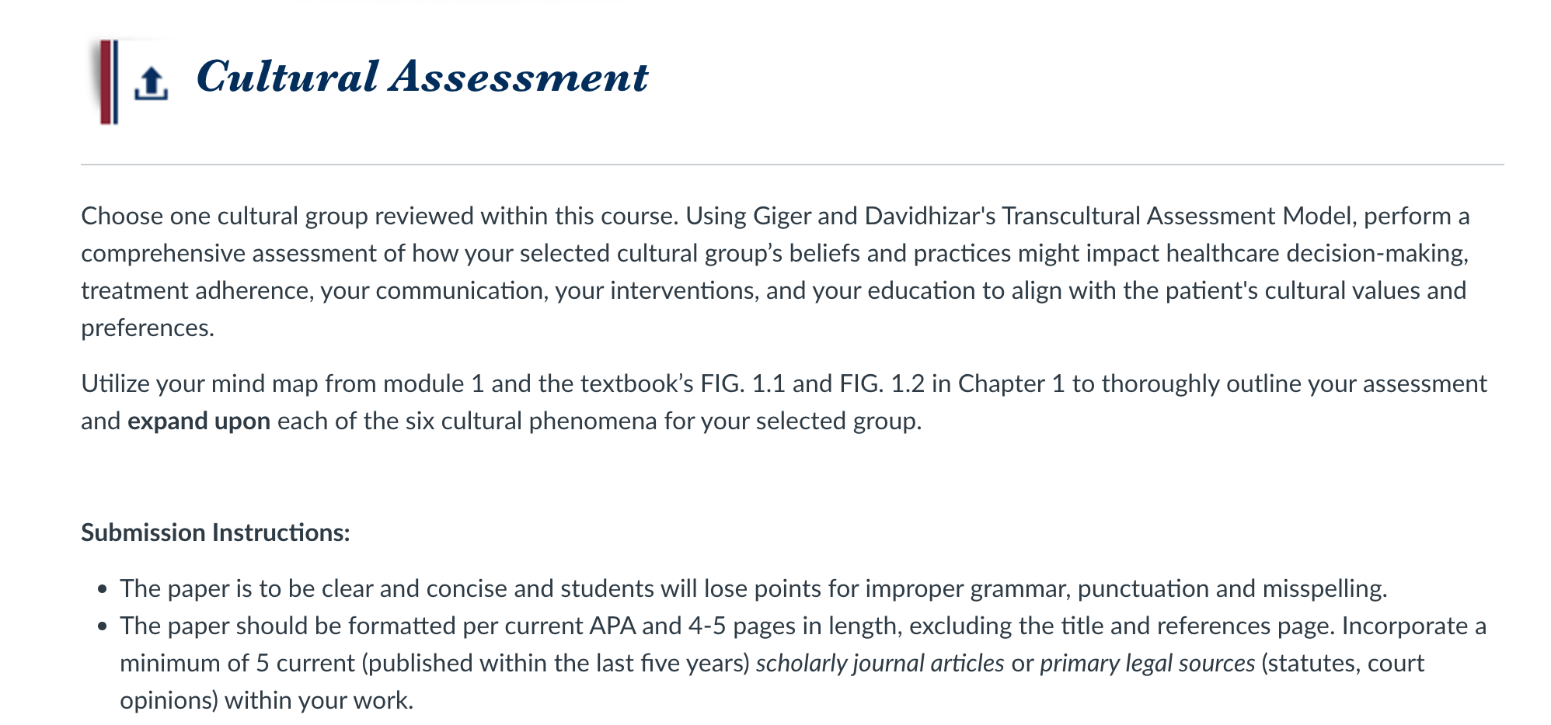Click italic 'scholarly journal articles' text

tap(880, 663)
